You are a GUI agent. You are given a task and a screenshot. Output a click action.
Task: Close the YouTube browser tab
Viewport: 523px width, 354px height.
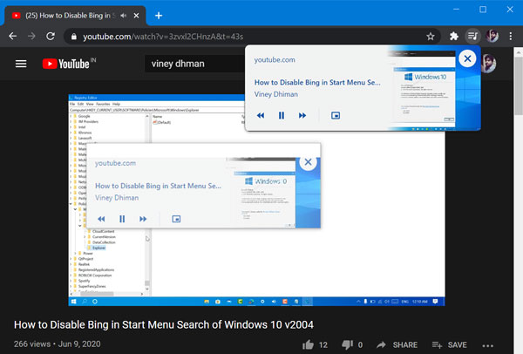(137, 16)
